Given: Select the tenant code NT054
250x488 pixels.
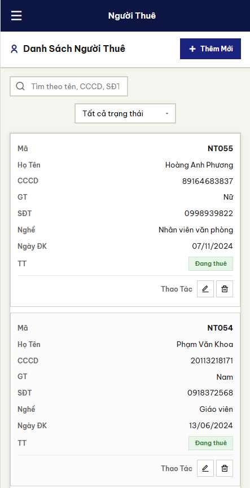Looking at the screenshot, I should click(x=220, y=328).
